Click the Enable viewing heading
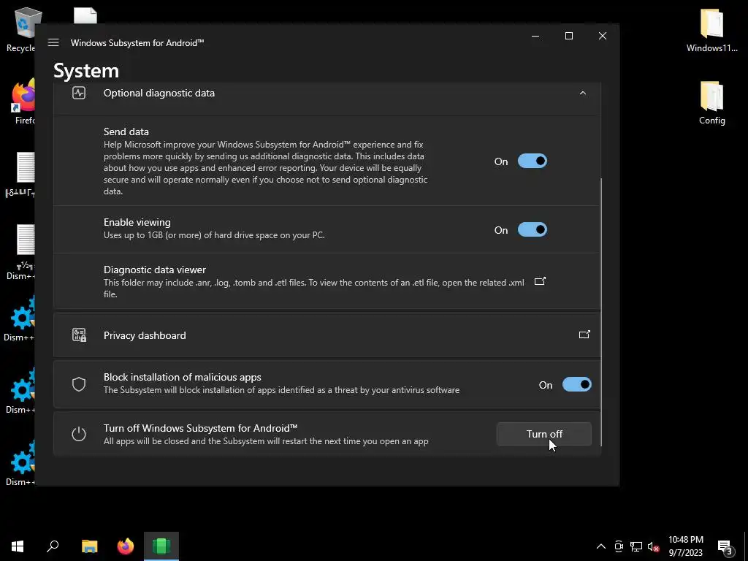 [137, 222]
